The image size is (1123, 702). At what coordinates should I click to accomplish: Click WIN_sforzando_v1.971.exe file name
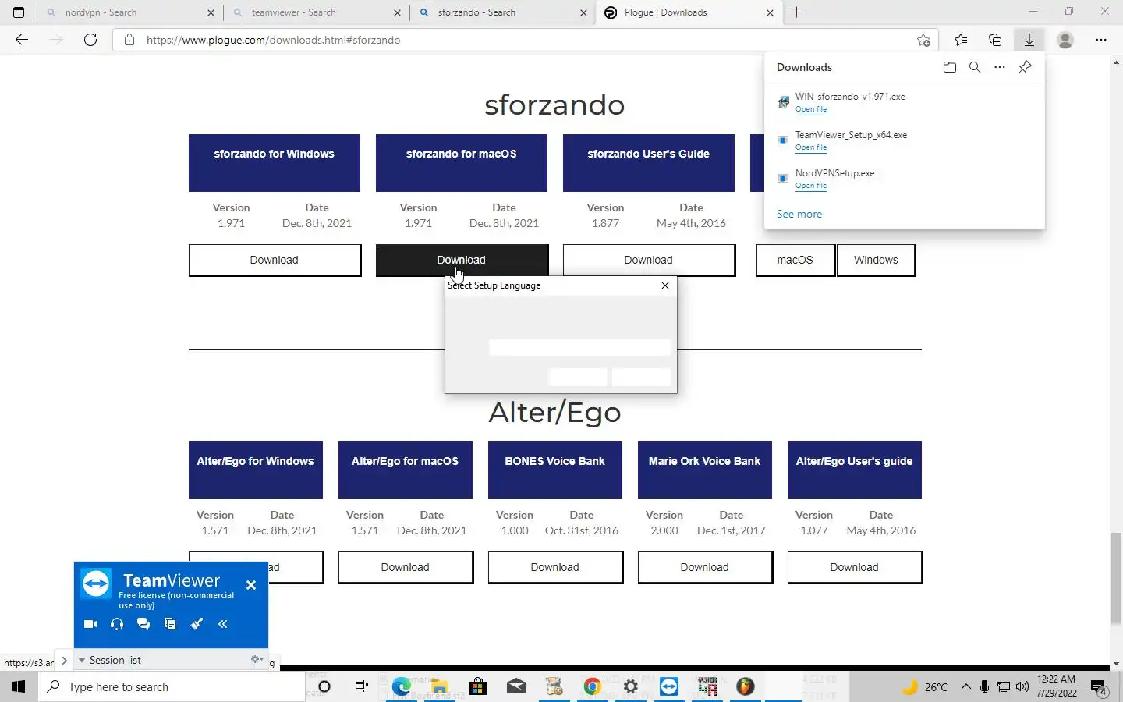coord(850,97)
